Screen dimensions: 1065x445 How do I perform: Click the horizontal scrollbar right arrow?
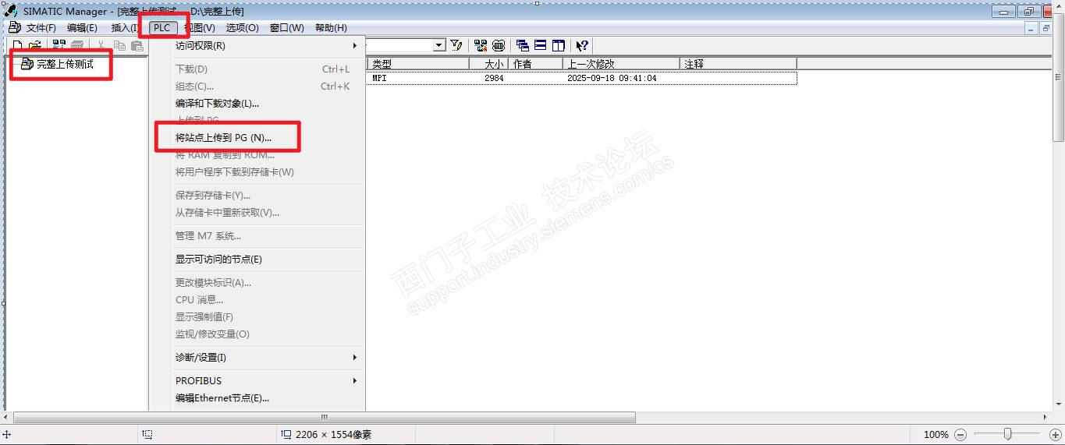click(1045, 417)
